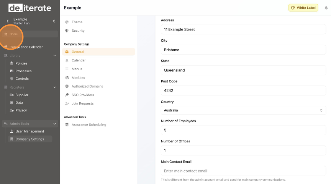Open Policies in the Library
This screenshot has width=331, height=184.
(x=21, y=63)
